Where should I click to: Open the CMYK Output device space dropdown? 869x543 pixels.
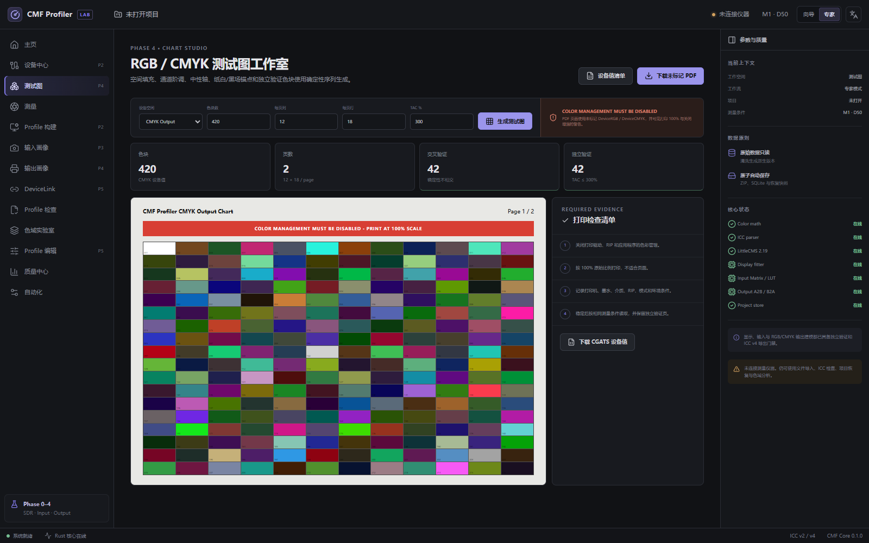tap(171, 122)
